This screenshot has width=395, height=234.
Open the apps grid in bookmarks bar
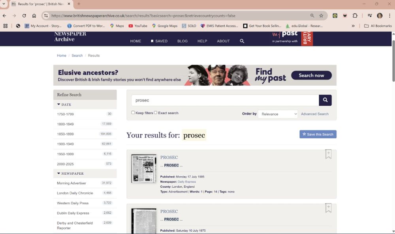click(5, 26)
